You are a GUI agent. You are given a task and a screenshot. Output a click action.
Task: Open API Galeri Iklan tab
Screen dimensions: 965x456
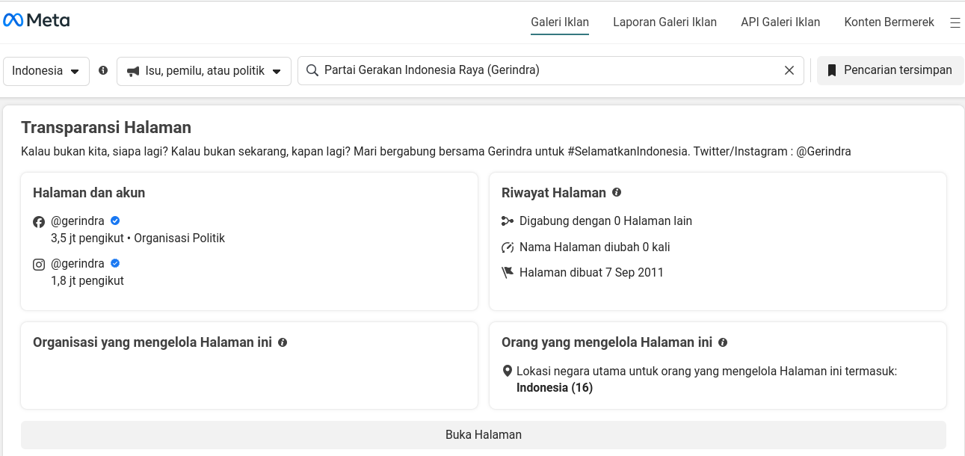click(780, 22)
